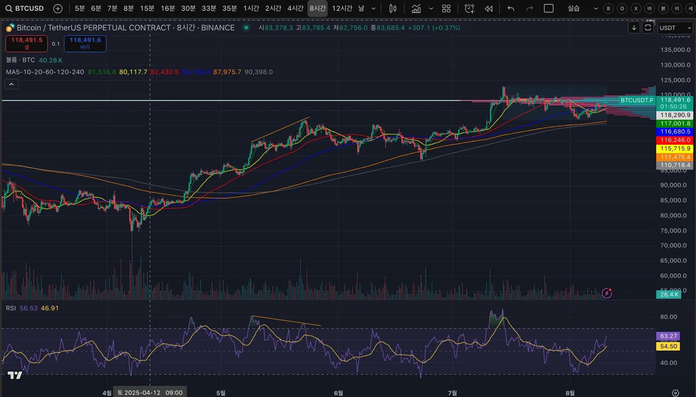The width and height of the screenshot is (696, 397).
Task: Click the red 셀 (sell) price button
Action: click(27, 43)
